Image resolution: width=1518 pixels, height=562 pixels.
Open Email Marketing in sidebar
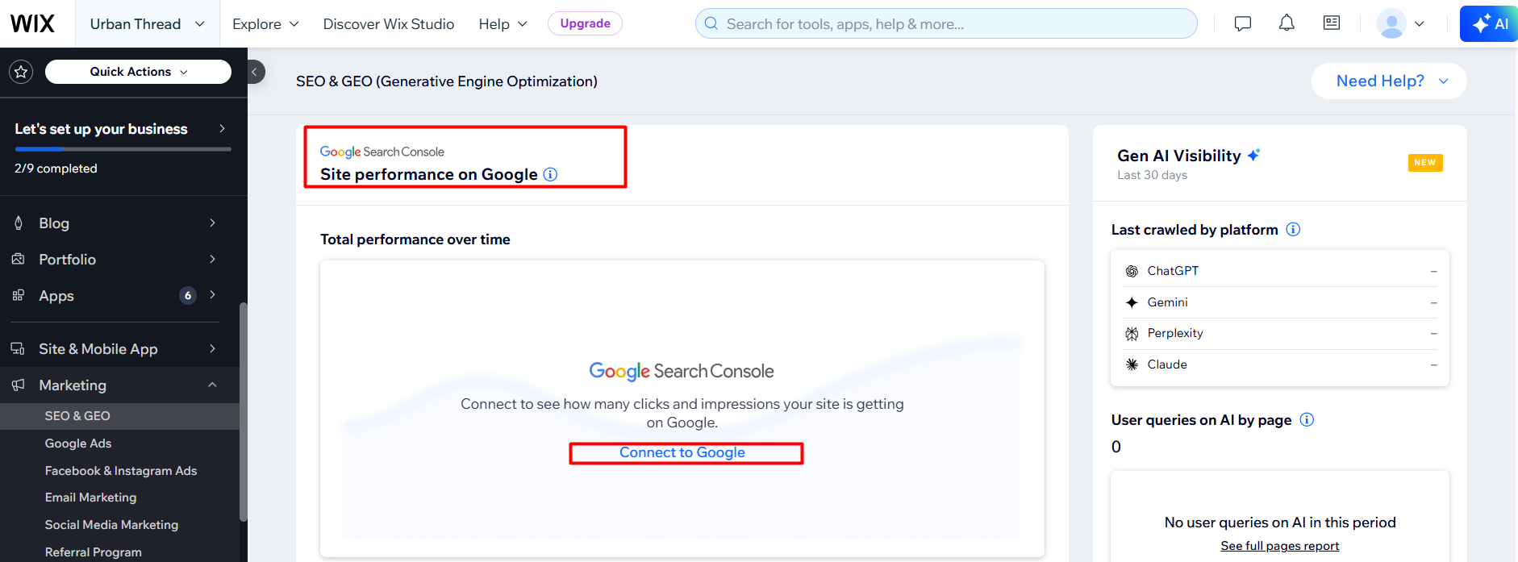[91, 497]
